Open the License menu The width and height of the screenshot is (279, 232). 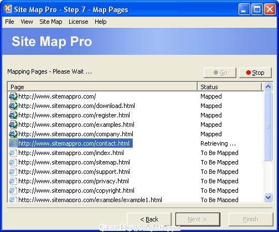click(x=79, y=22)
